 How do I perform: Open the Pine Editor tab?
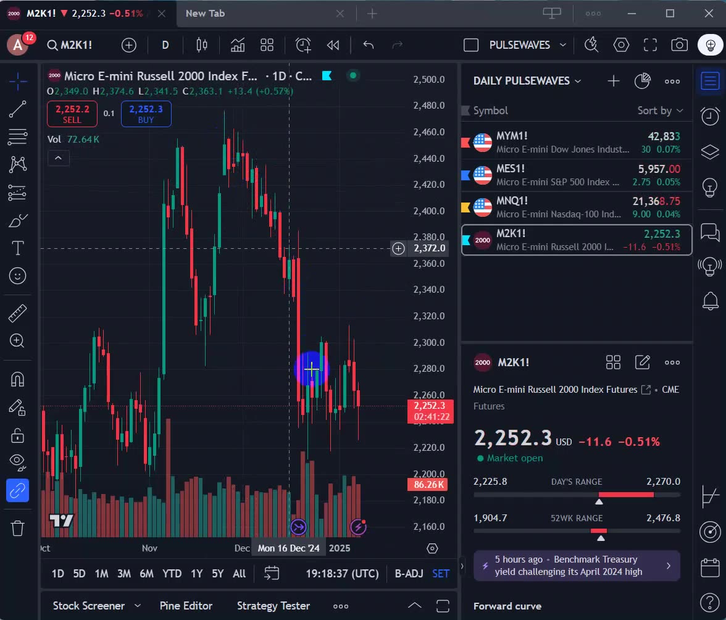(186, 606)
